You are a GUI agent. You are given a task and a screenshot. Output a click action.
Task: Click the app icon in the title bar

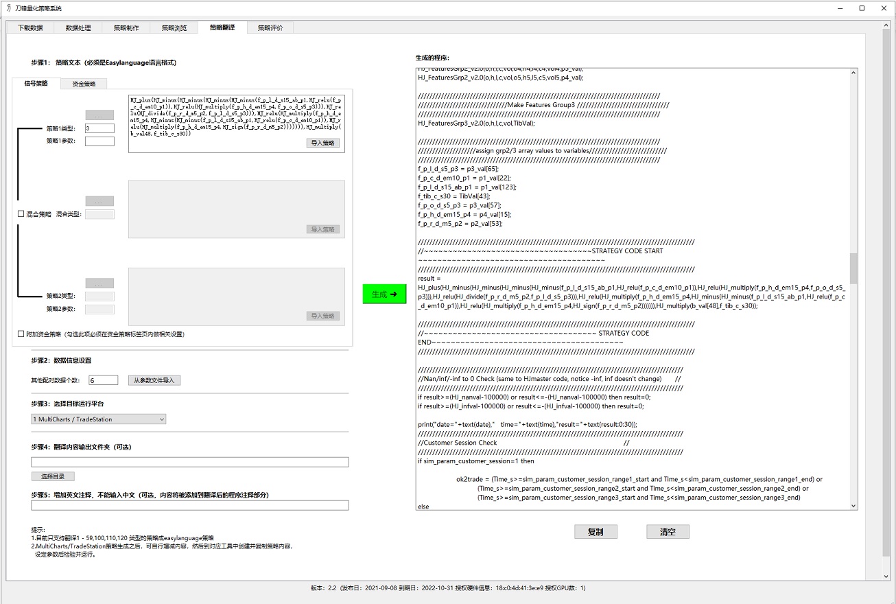[x=8, y=8]
